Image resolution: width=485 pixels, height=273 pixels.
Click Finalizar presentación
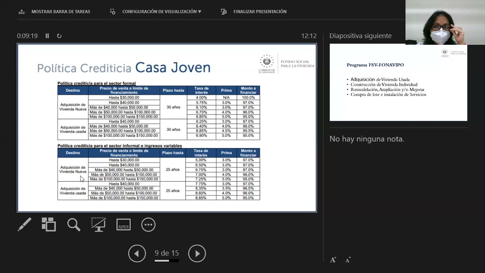[x=260, y=12]
